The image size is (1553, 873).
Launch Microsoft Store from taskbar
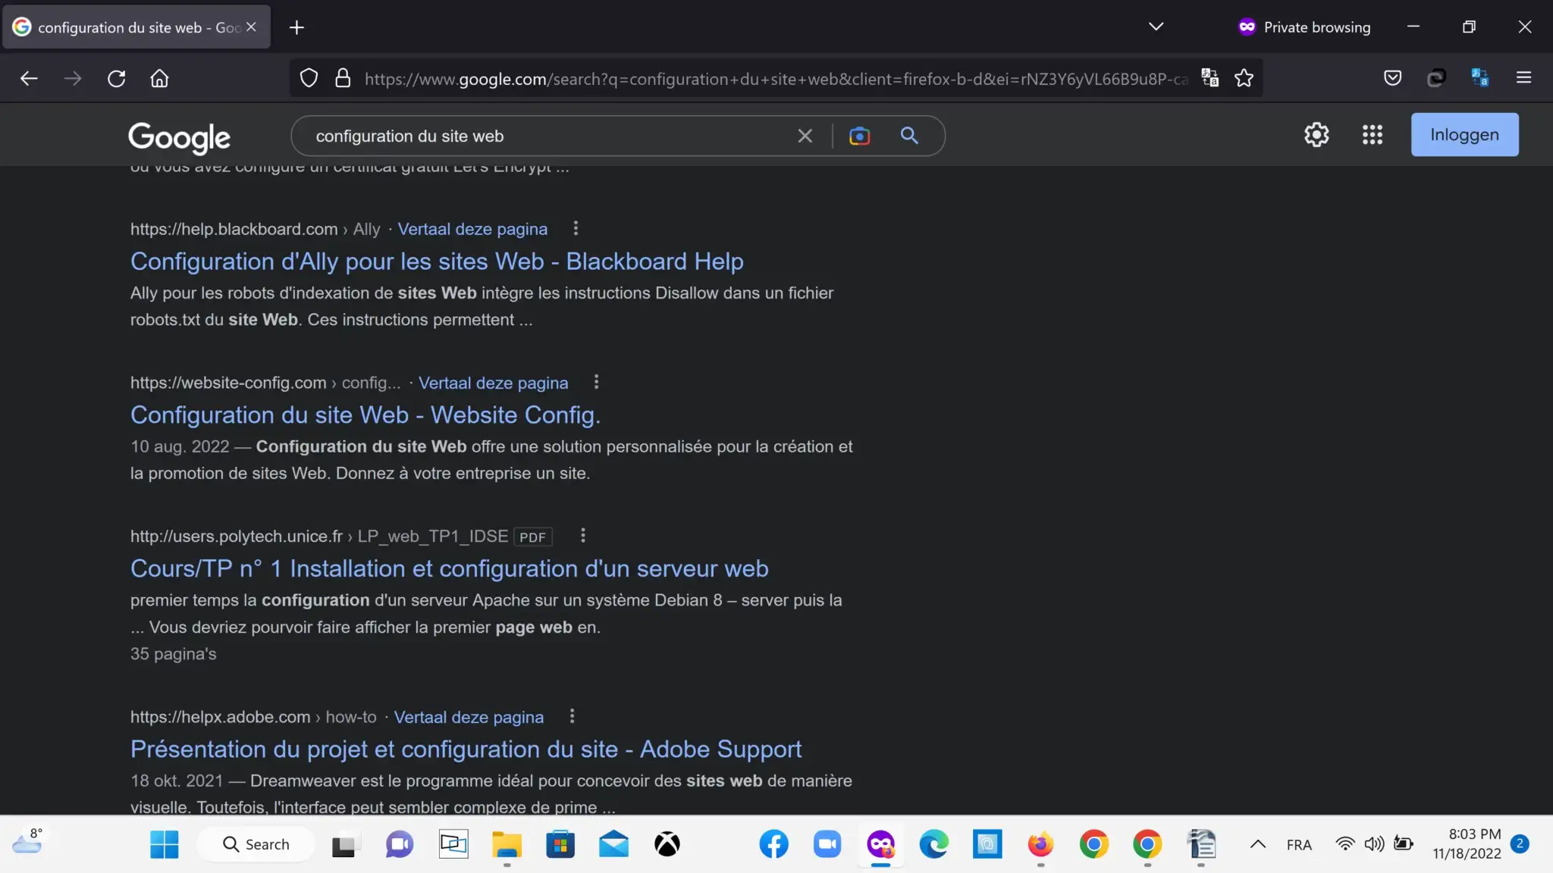pyautogui.click(x=560, y=844)
